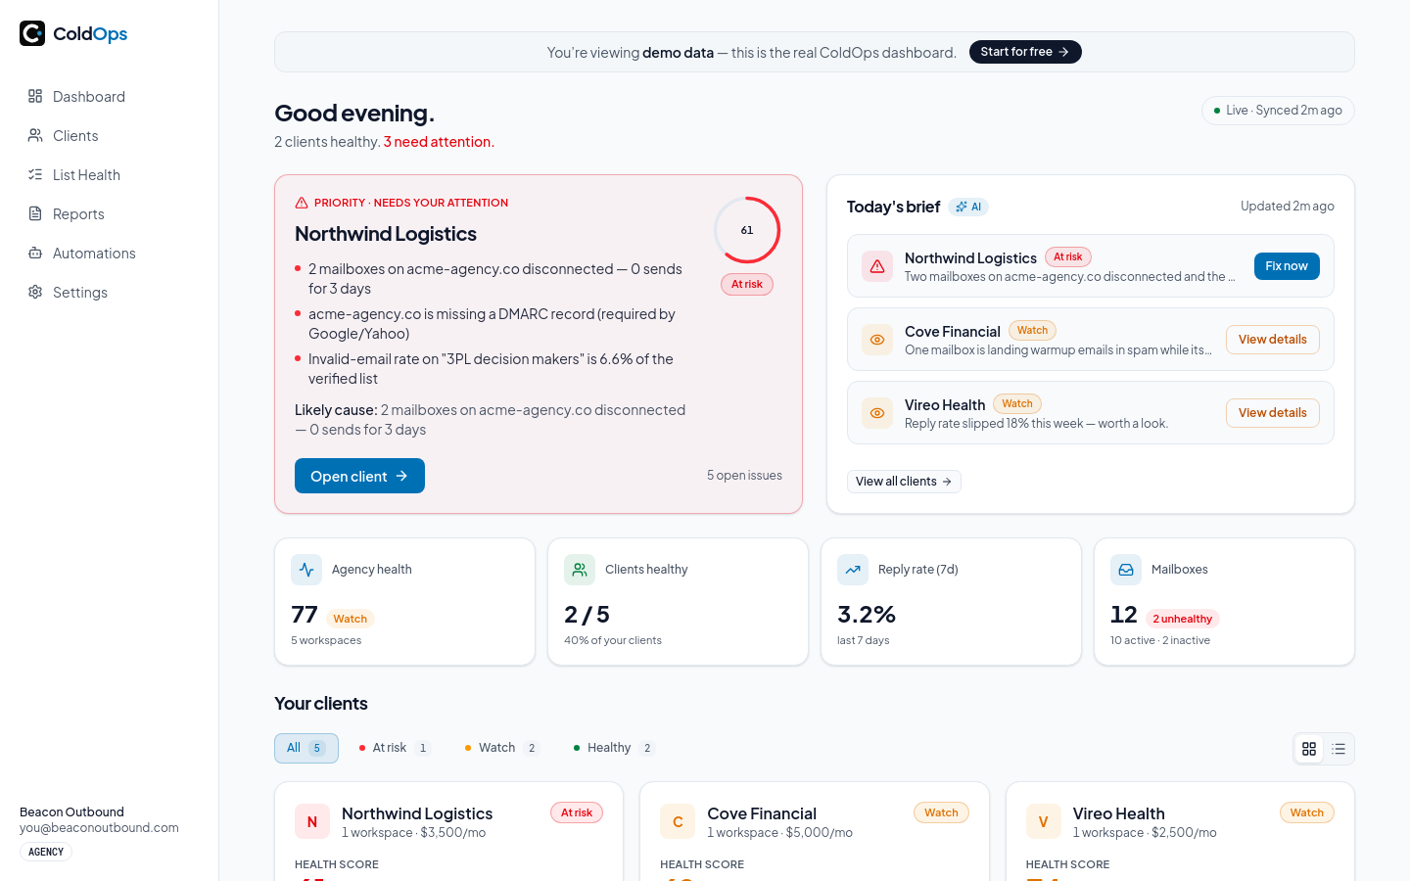Click the ColdOps logo icon

(x=32, y=33)
